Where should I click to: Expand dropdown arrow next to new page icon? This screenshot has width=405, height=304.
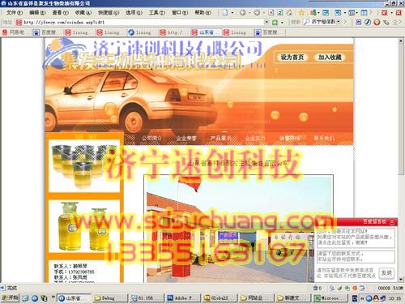[x=232, y=12]
